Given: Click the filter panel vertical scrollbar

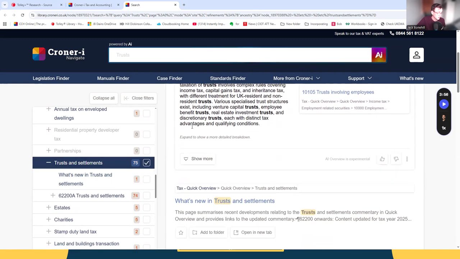Looking at the screenshot, I should [x=156, y=186].
